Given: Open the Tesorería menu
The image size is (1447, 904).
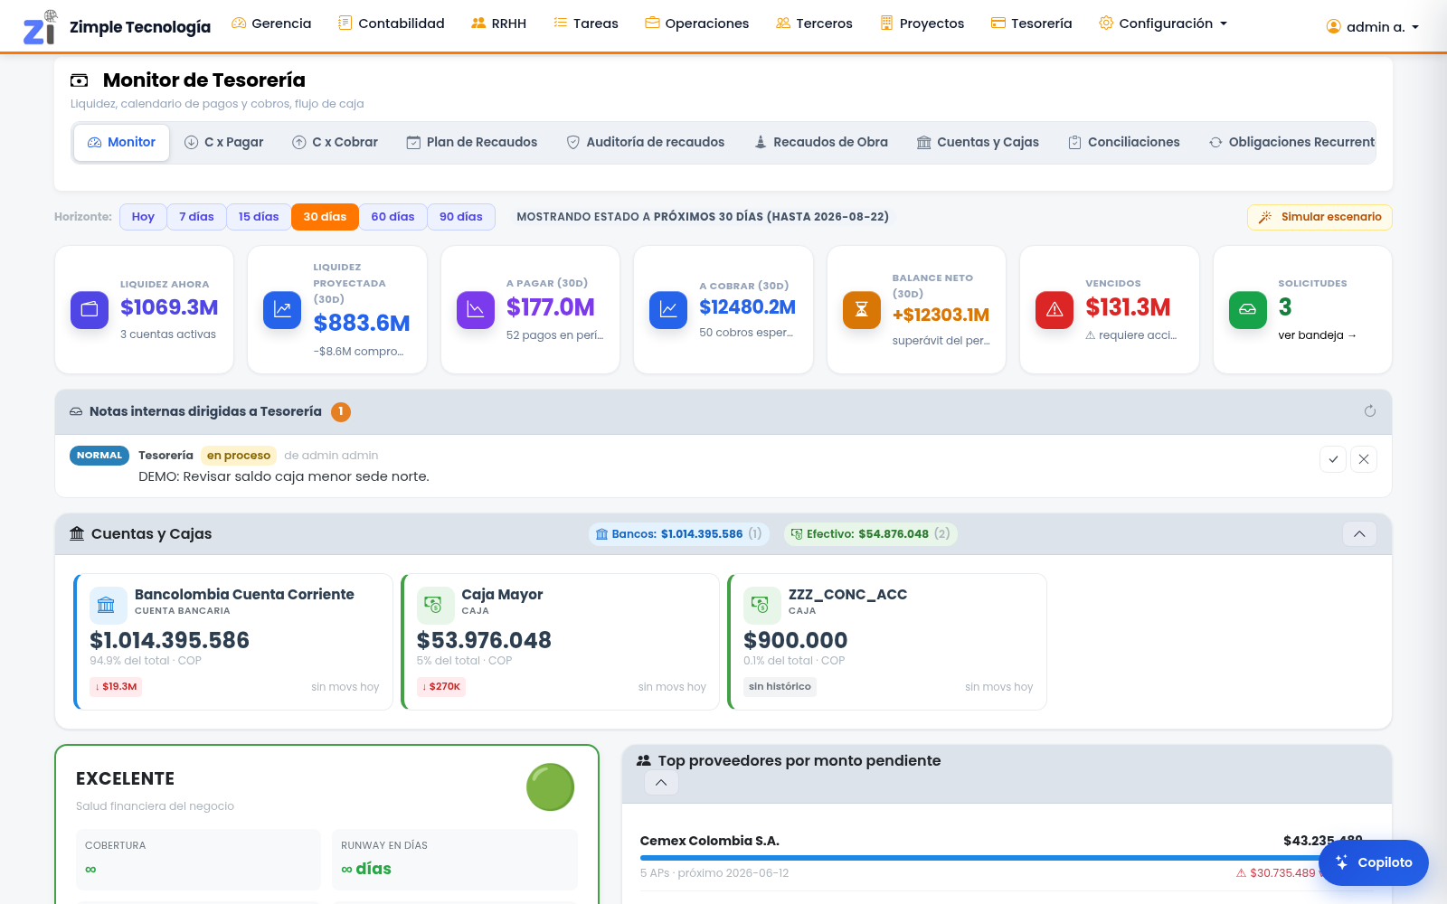Looking at the screenshot, I should (1031, 24).
